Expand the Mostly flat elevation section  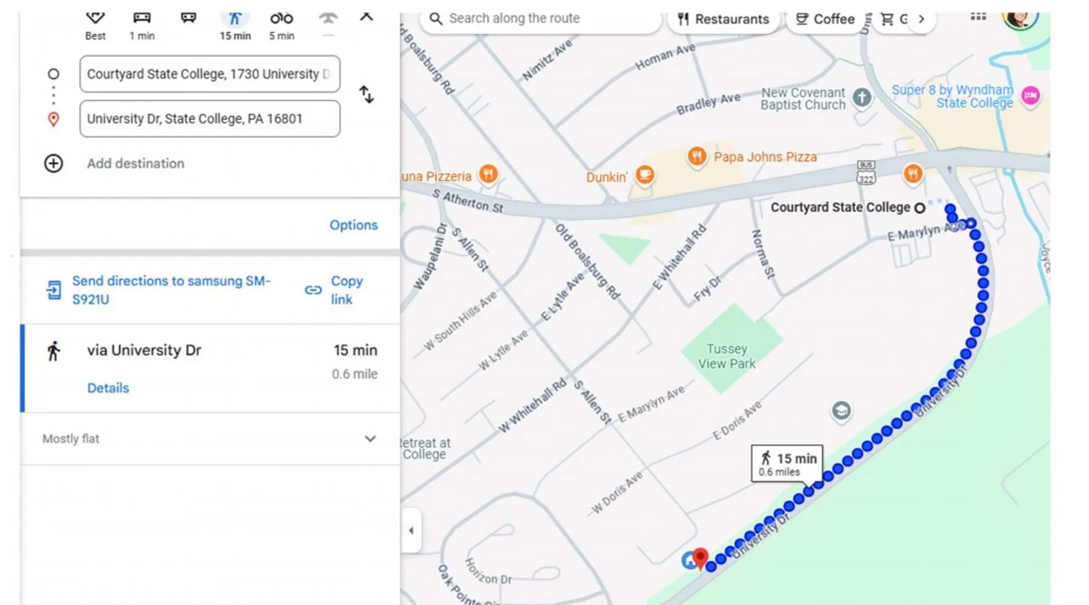(x=370, y=439)
